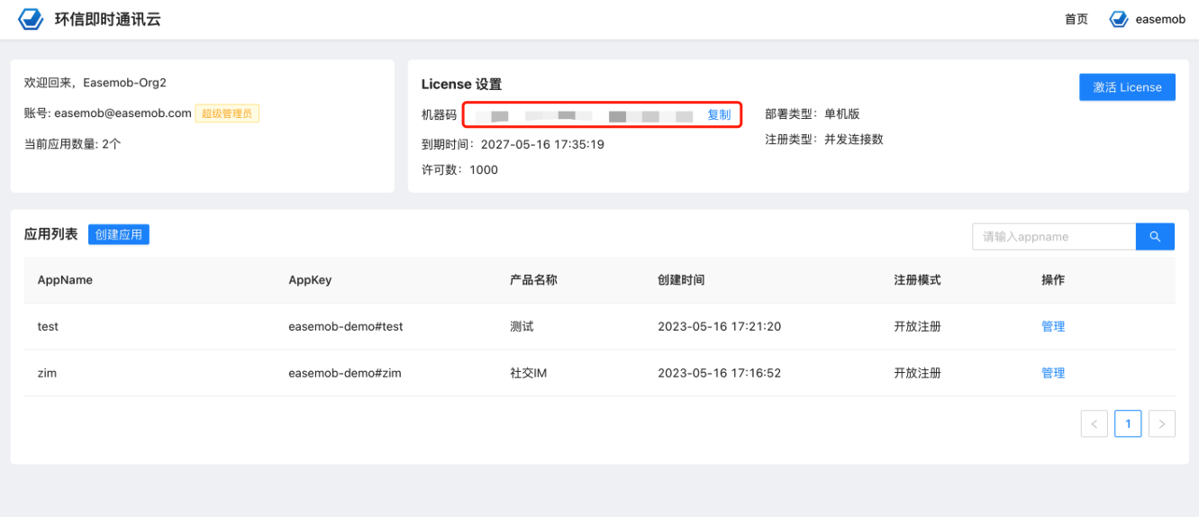Click the 测试 product name cell
Screen dimensions: 1199x517
(x=522, y=326)
